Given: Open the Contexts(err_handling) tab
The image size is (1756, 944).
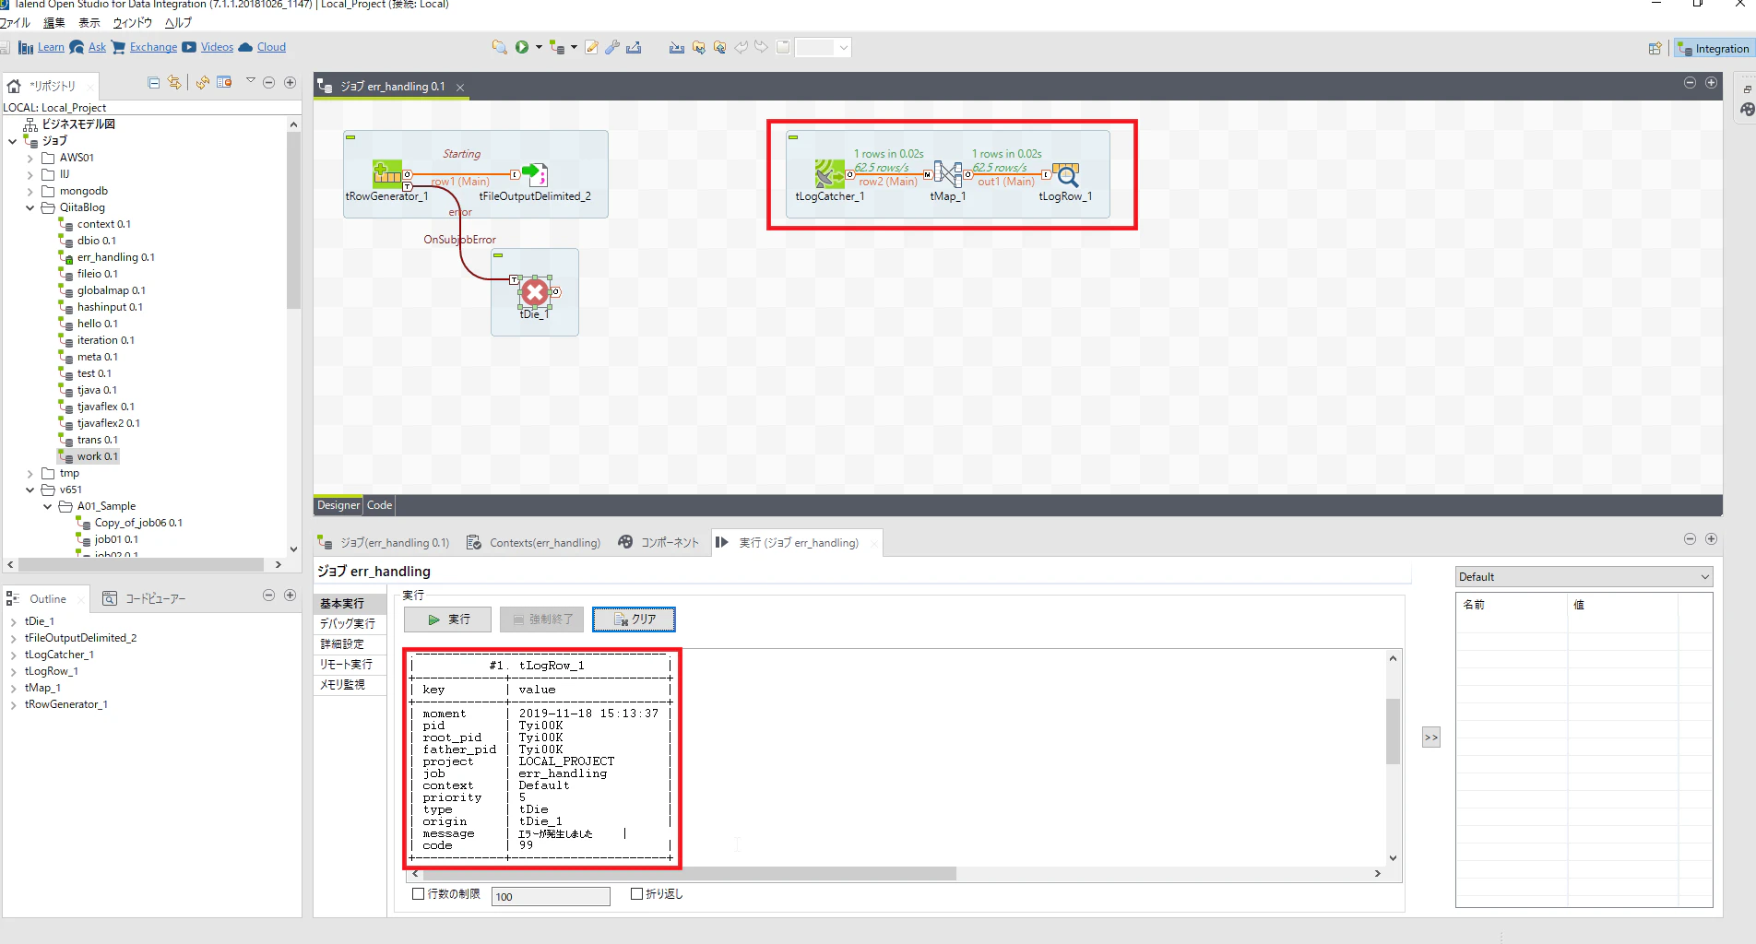Looking at the screenshot, I should [x=534, y=543].
